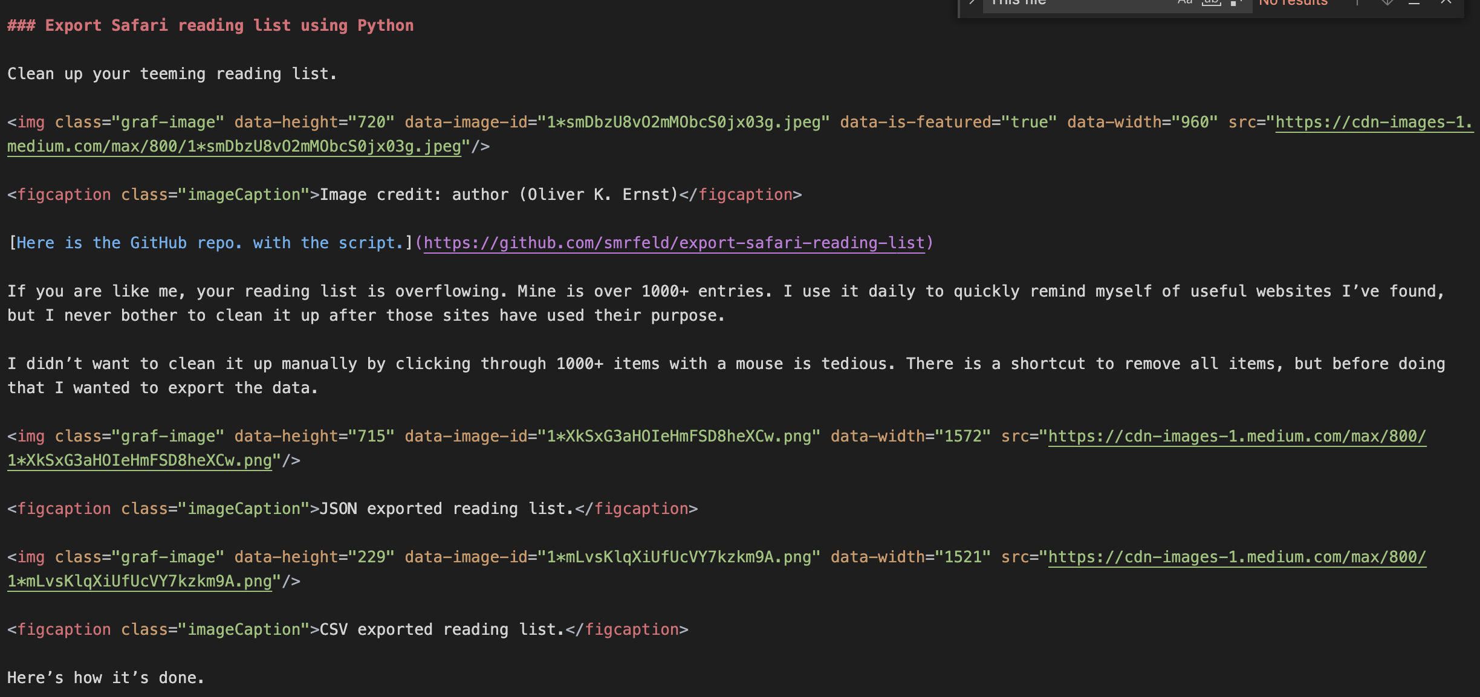The image size is (1480, 697).
Task: Go to previous match arrow
Action: 1357,2
